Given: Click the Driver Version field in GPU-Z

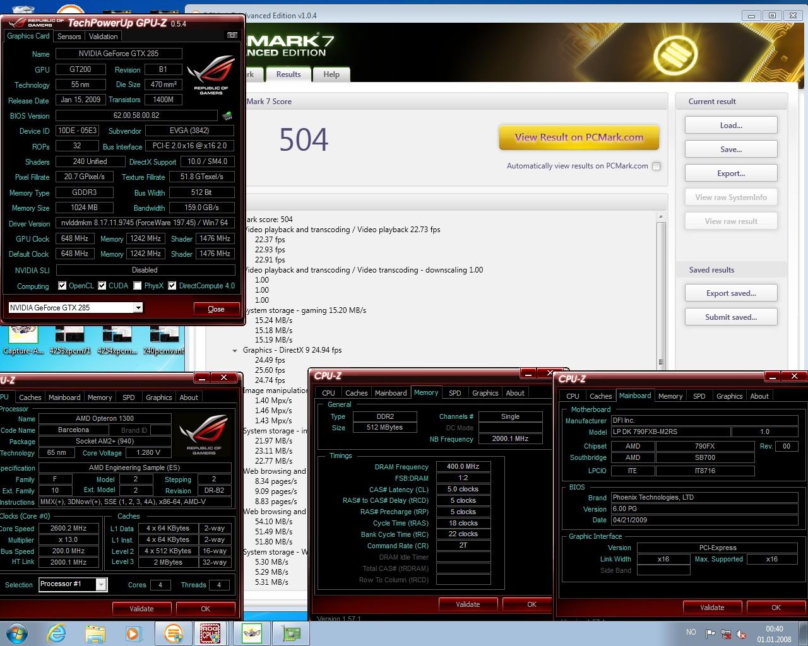Looking at the screenshot, I should [145, 223].
